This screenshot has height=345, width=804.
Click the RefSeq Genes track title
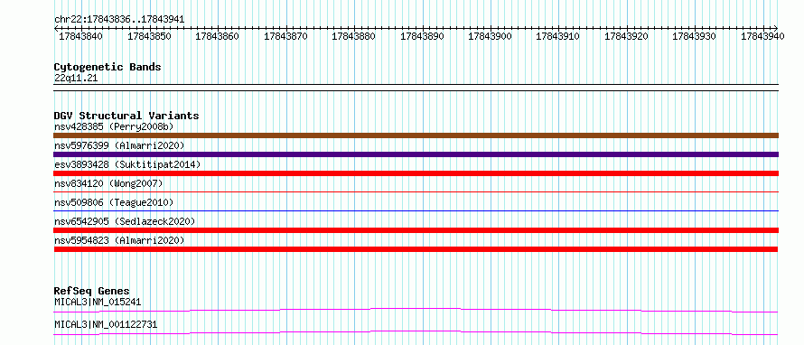click(92, 291)
